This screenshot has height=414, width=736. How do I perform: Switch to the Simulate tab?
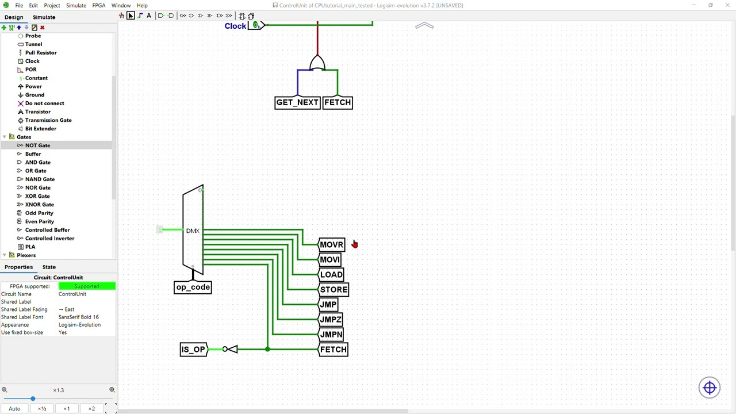(x=44, y=17)
